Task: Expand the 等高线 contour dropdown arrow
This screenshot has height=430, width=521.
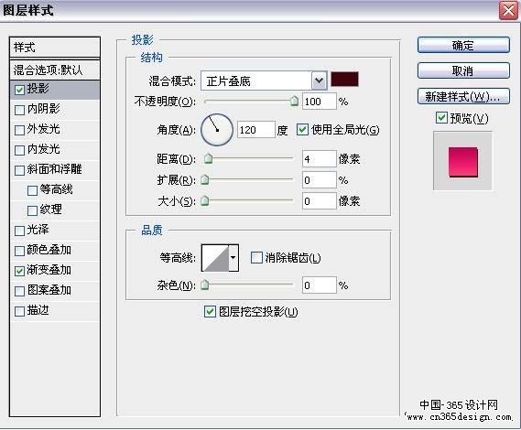Action: click(233, 258)
